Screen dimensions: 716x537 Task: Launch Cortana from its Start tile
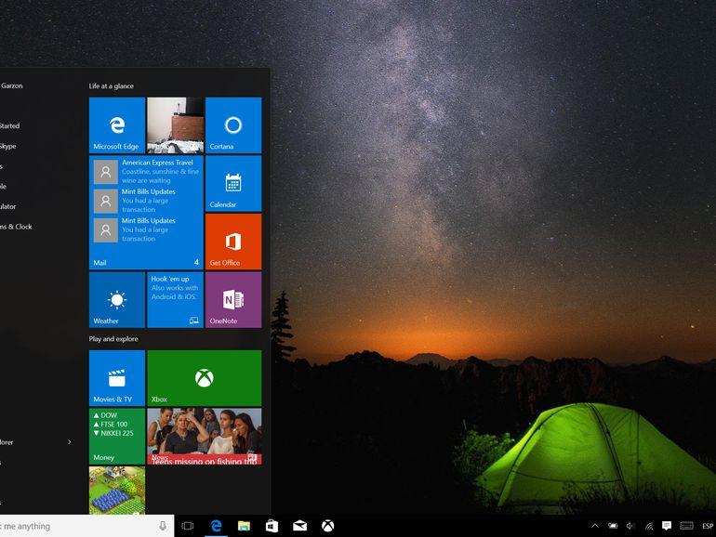[233, 125]
